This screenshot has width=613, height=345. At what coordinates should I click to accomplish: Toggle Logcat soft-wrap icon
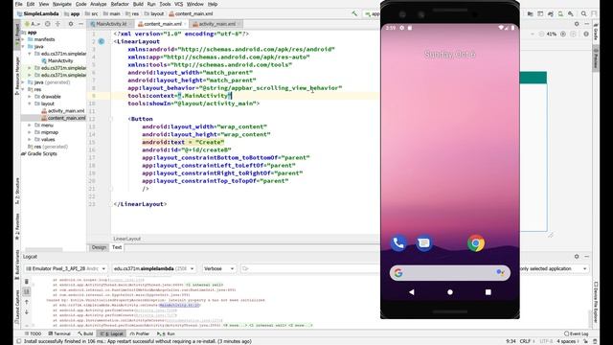click(27, 291)
